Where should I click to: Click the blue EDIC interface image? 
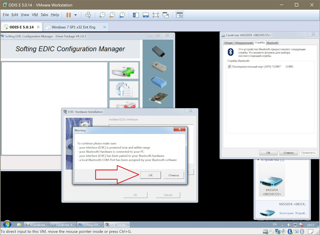click(x=159, y=82)
